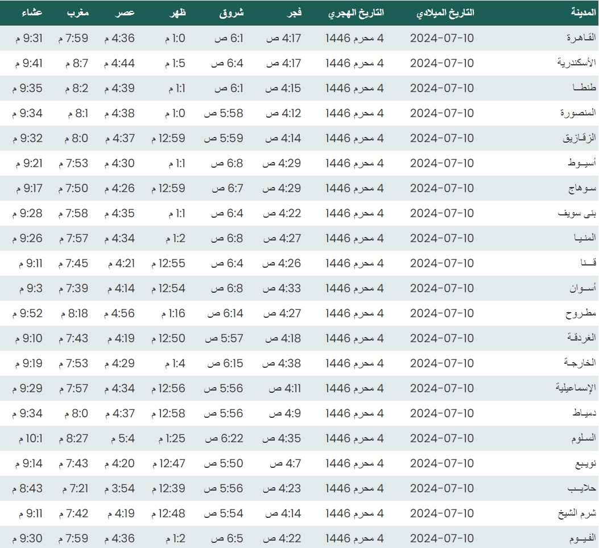
Task: Select the أسوان city name
Action: click(583, 288)
